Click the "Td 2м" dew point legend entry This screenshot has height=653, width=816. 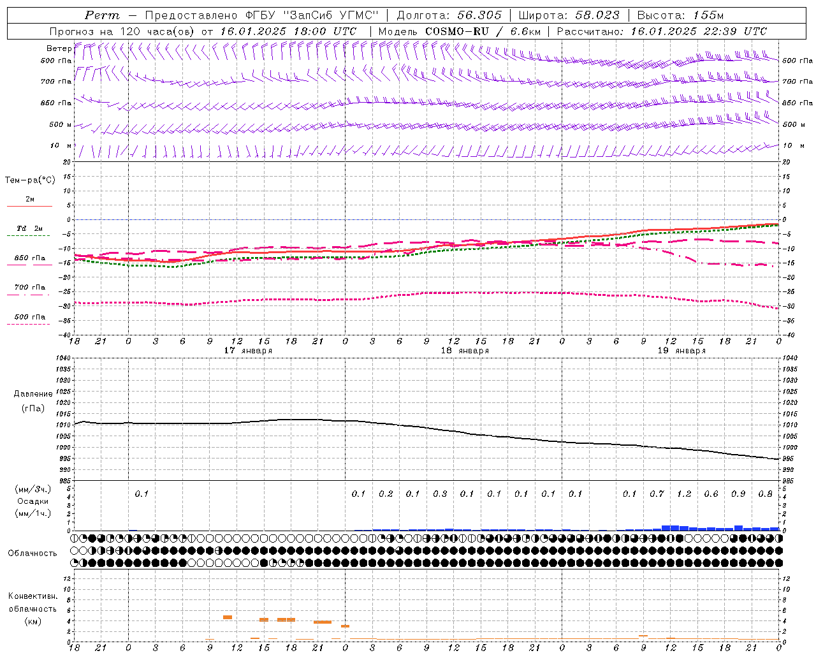pyautogui.click(x=30, y=228)
